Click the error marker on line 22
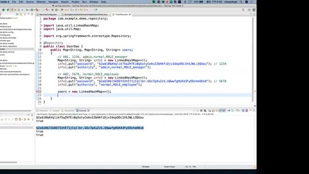 (37, 91)
